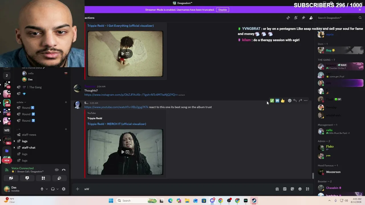Open microphone input options arrow
The height and width of the screenshot is (205, 365).
(x=47, y=189)
